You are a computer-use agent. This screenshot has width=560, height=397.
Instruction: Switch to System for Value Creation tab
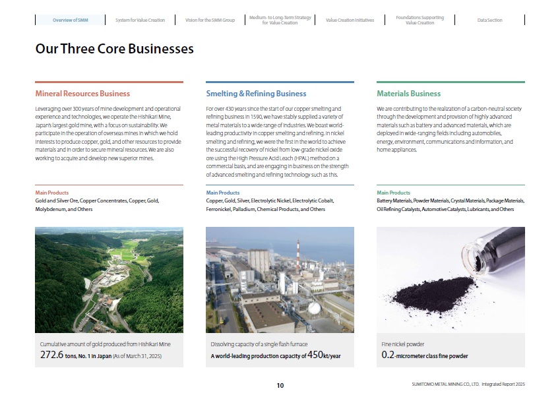click(140, 20)
